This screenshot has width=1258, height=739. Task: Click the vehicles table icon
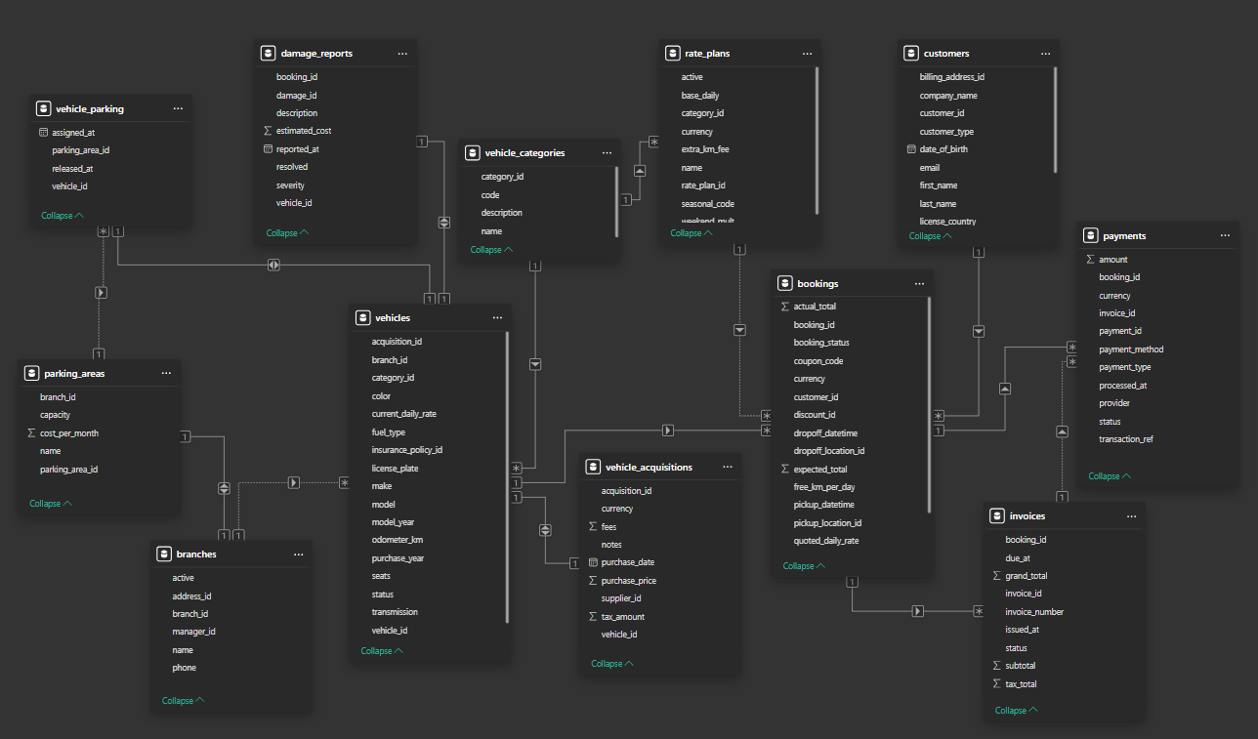pos(362,317)
